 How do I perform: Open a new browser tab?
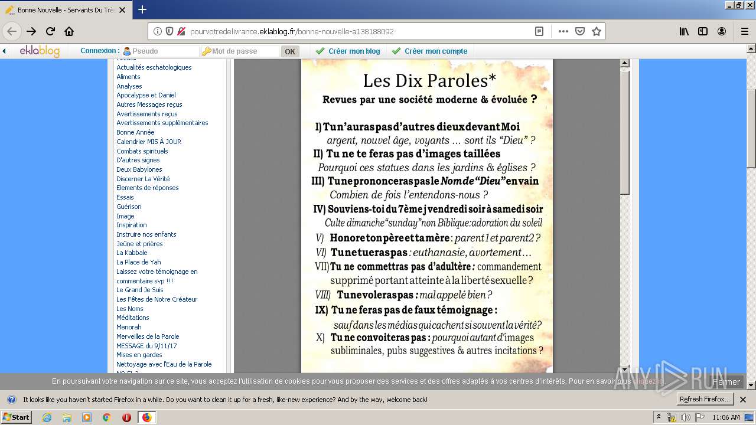point(142,9)
